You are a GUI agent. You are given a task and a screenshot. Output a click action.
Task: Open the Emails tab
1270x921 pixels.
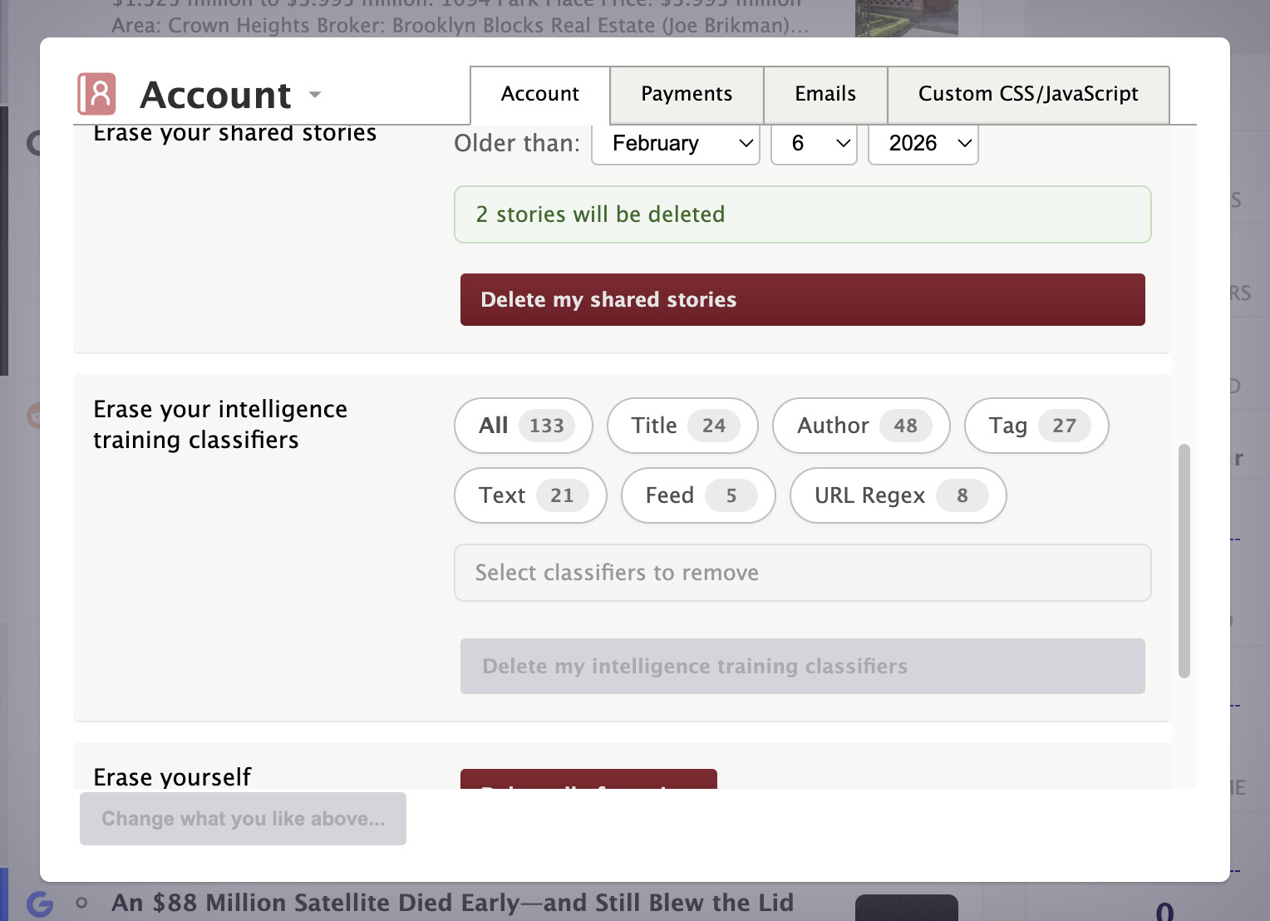point(825,94)
